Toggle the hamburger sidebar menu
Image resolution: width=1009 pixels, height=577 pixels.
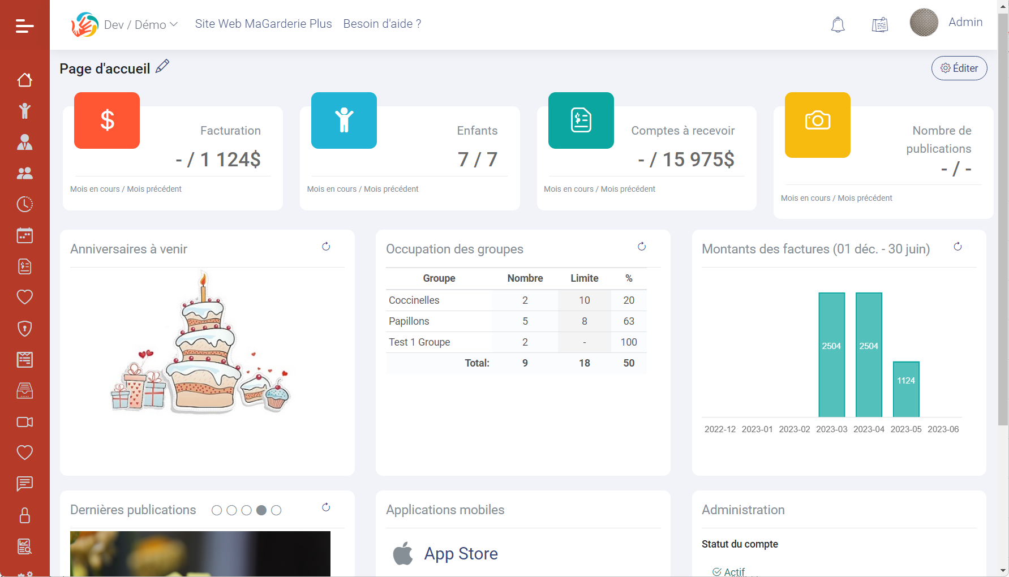pos(25,26)
